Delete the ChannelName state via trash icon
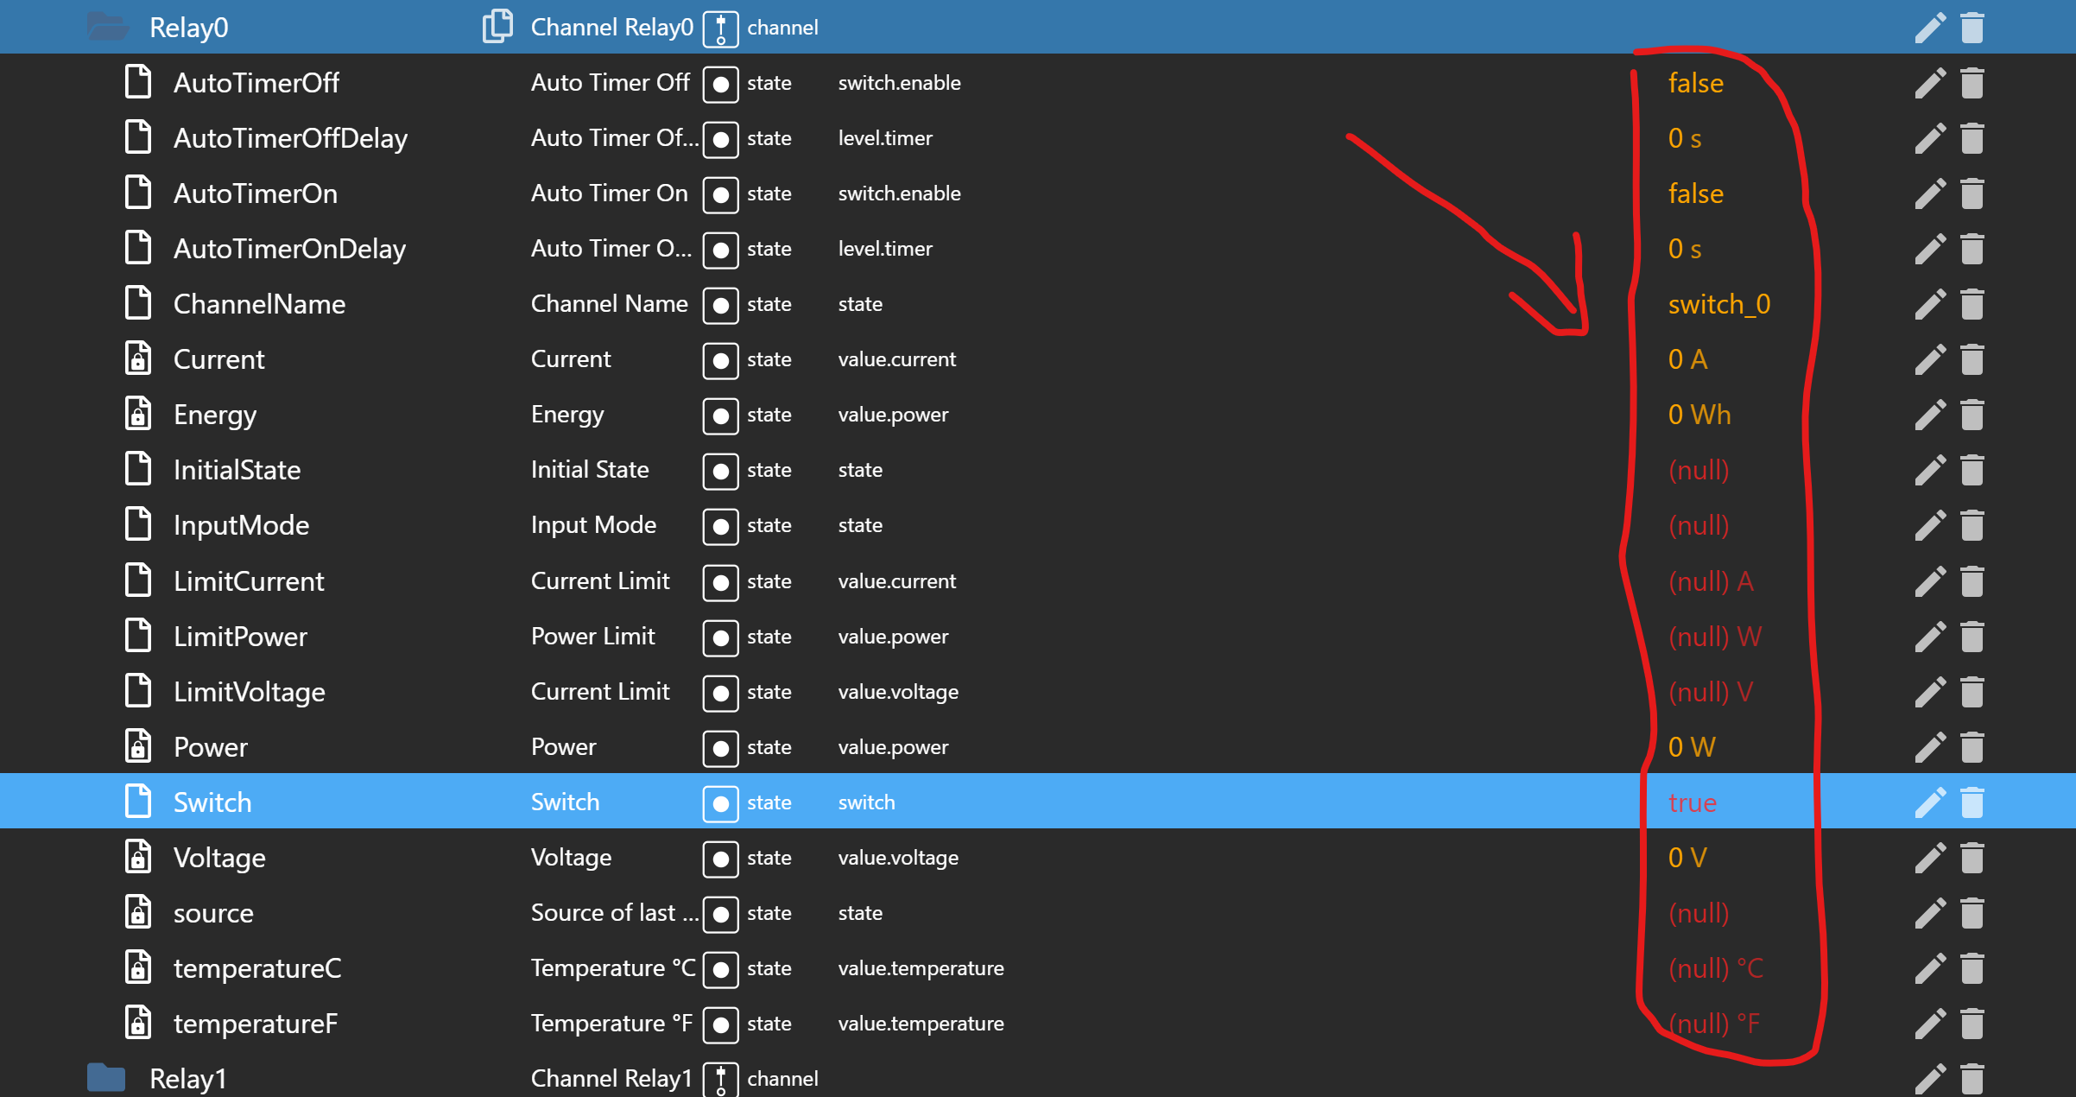Screen dimensions: 2076x1097 click(1972, 304)
